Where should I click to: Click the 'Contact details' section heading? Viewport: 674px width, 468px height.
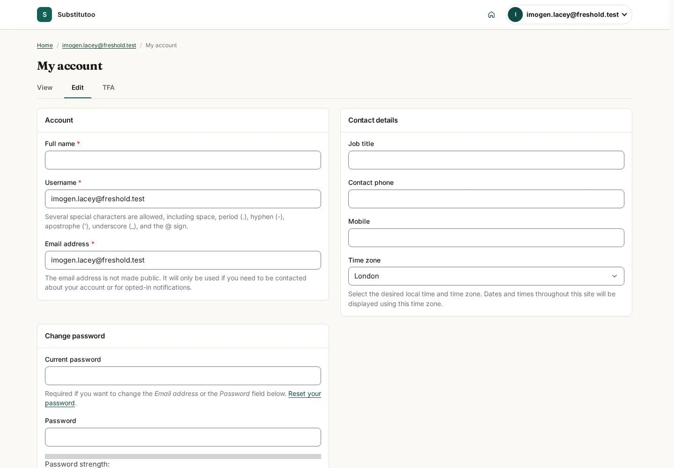pyautogui.click(x=373, y=120)
